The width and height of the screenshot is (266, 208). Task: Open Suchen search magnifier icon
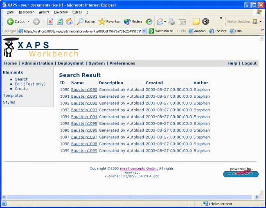pos(80,22)
